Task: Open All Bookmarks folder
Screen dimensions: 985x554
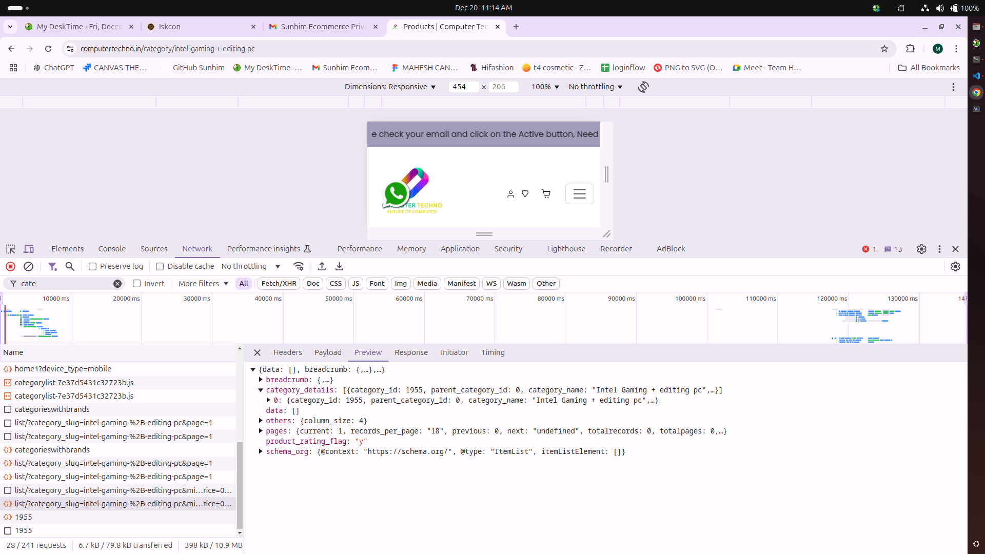Action: click(929, 68)
